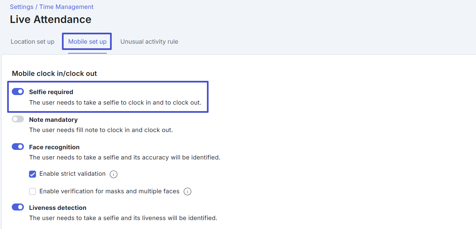Click the Face recognition accuracy description text
476x229 pixels.
[125, 158]
